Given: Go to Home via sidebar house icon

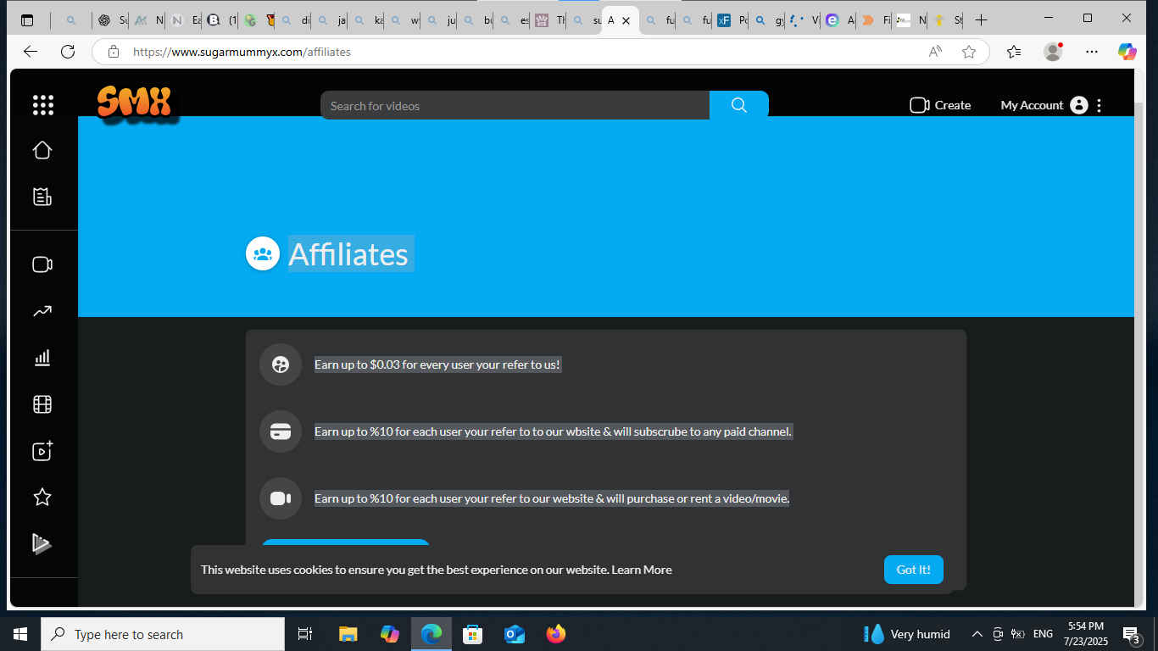Looking at the screenshot, I should [42, 150].
